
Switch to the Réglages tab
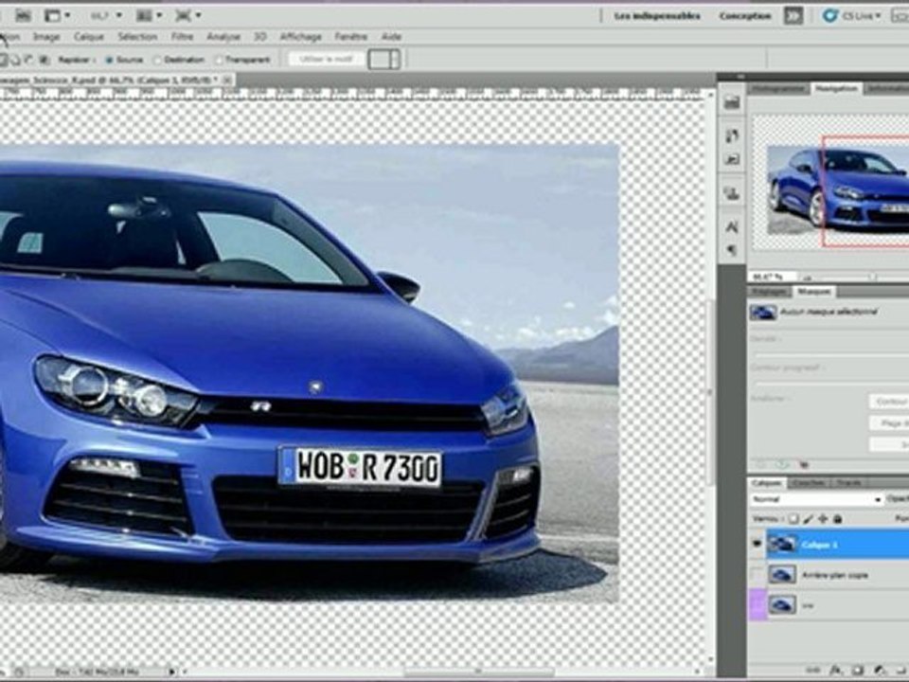tap(769, 291)
